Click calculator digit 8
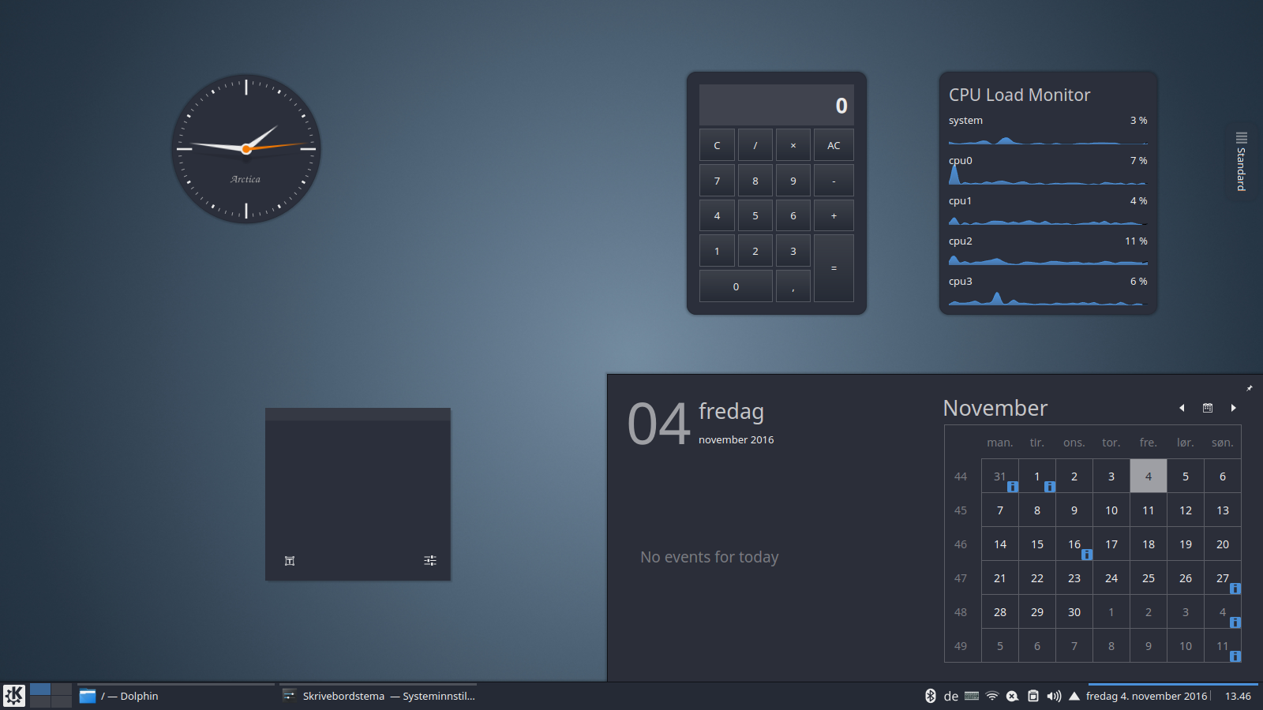1263x710 pixels. [755, 181]
